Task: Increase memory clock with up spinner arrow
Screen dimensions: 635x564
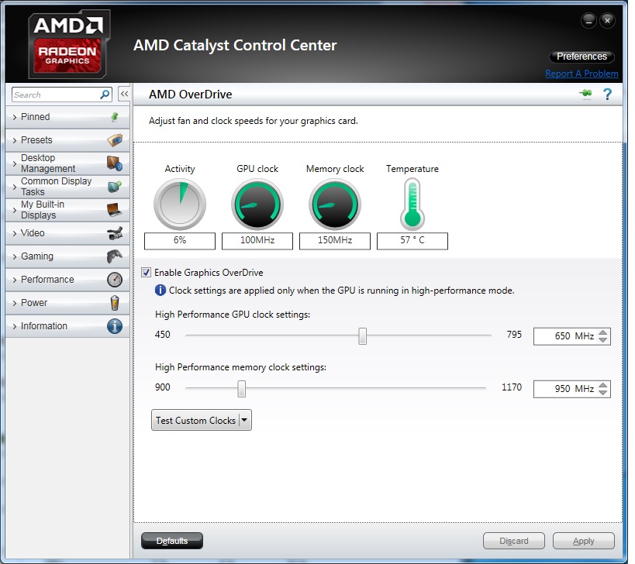Action: (602, 385)
